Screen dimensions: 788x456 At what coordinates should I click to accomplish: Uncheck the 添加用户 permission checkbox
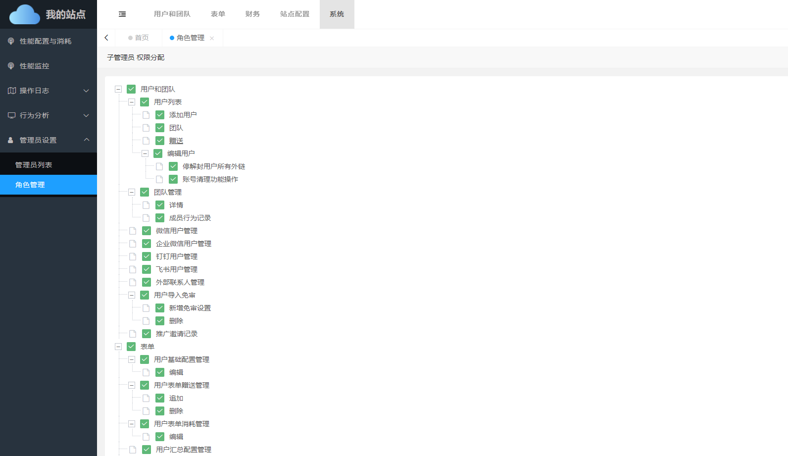(x=160, y=115)
